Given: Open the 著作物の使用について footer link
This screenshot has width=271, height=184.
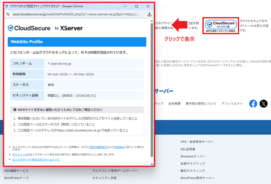Looking at the screenshot, I should [x=201, y=104].
